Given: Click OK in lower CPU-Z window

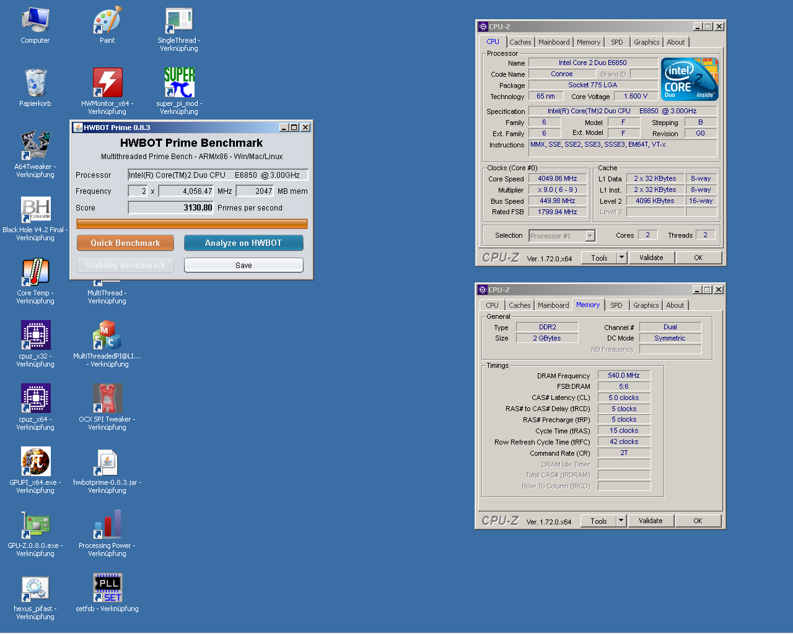Looking at the screenshot, I should tap(698, 521).
